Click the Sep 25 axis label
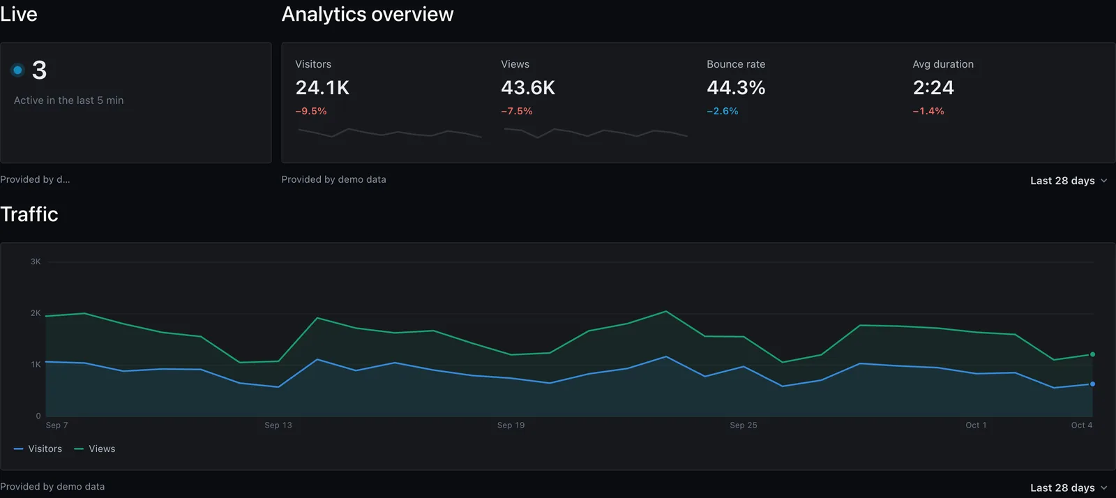The image size is (1116, 498). click(744, 425)
